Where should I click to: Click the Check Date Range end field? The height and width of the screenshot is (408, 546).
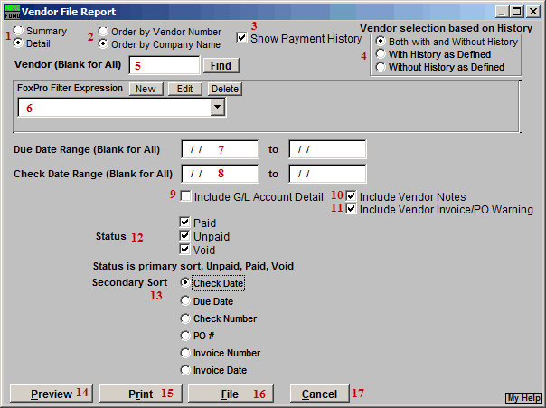pyautogui.click(x=327, y=173)
